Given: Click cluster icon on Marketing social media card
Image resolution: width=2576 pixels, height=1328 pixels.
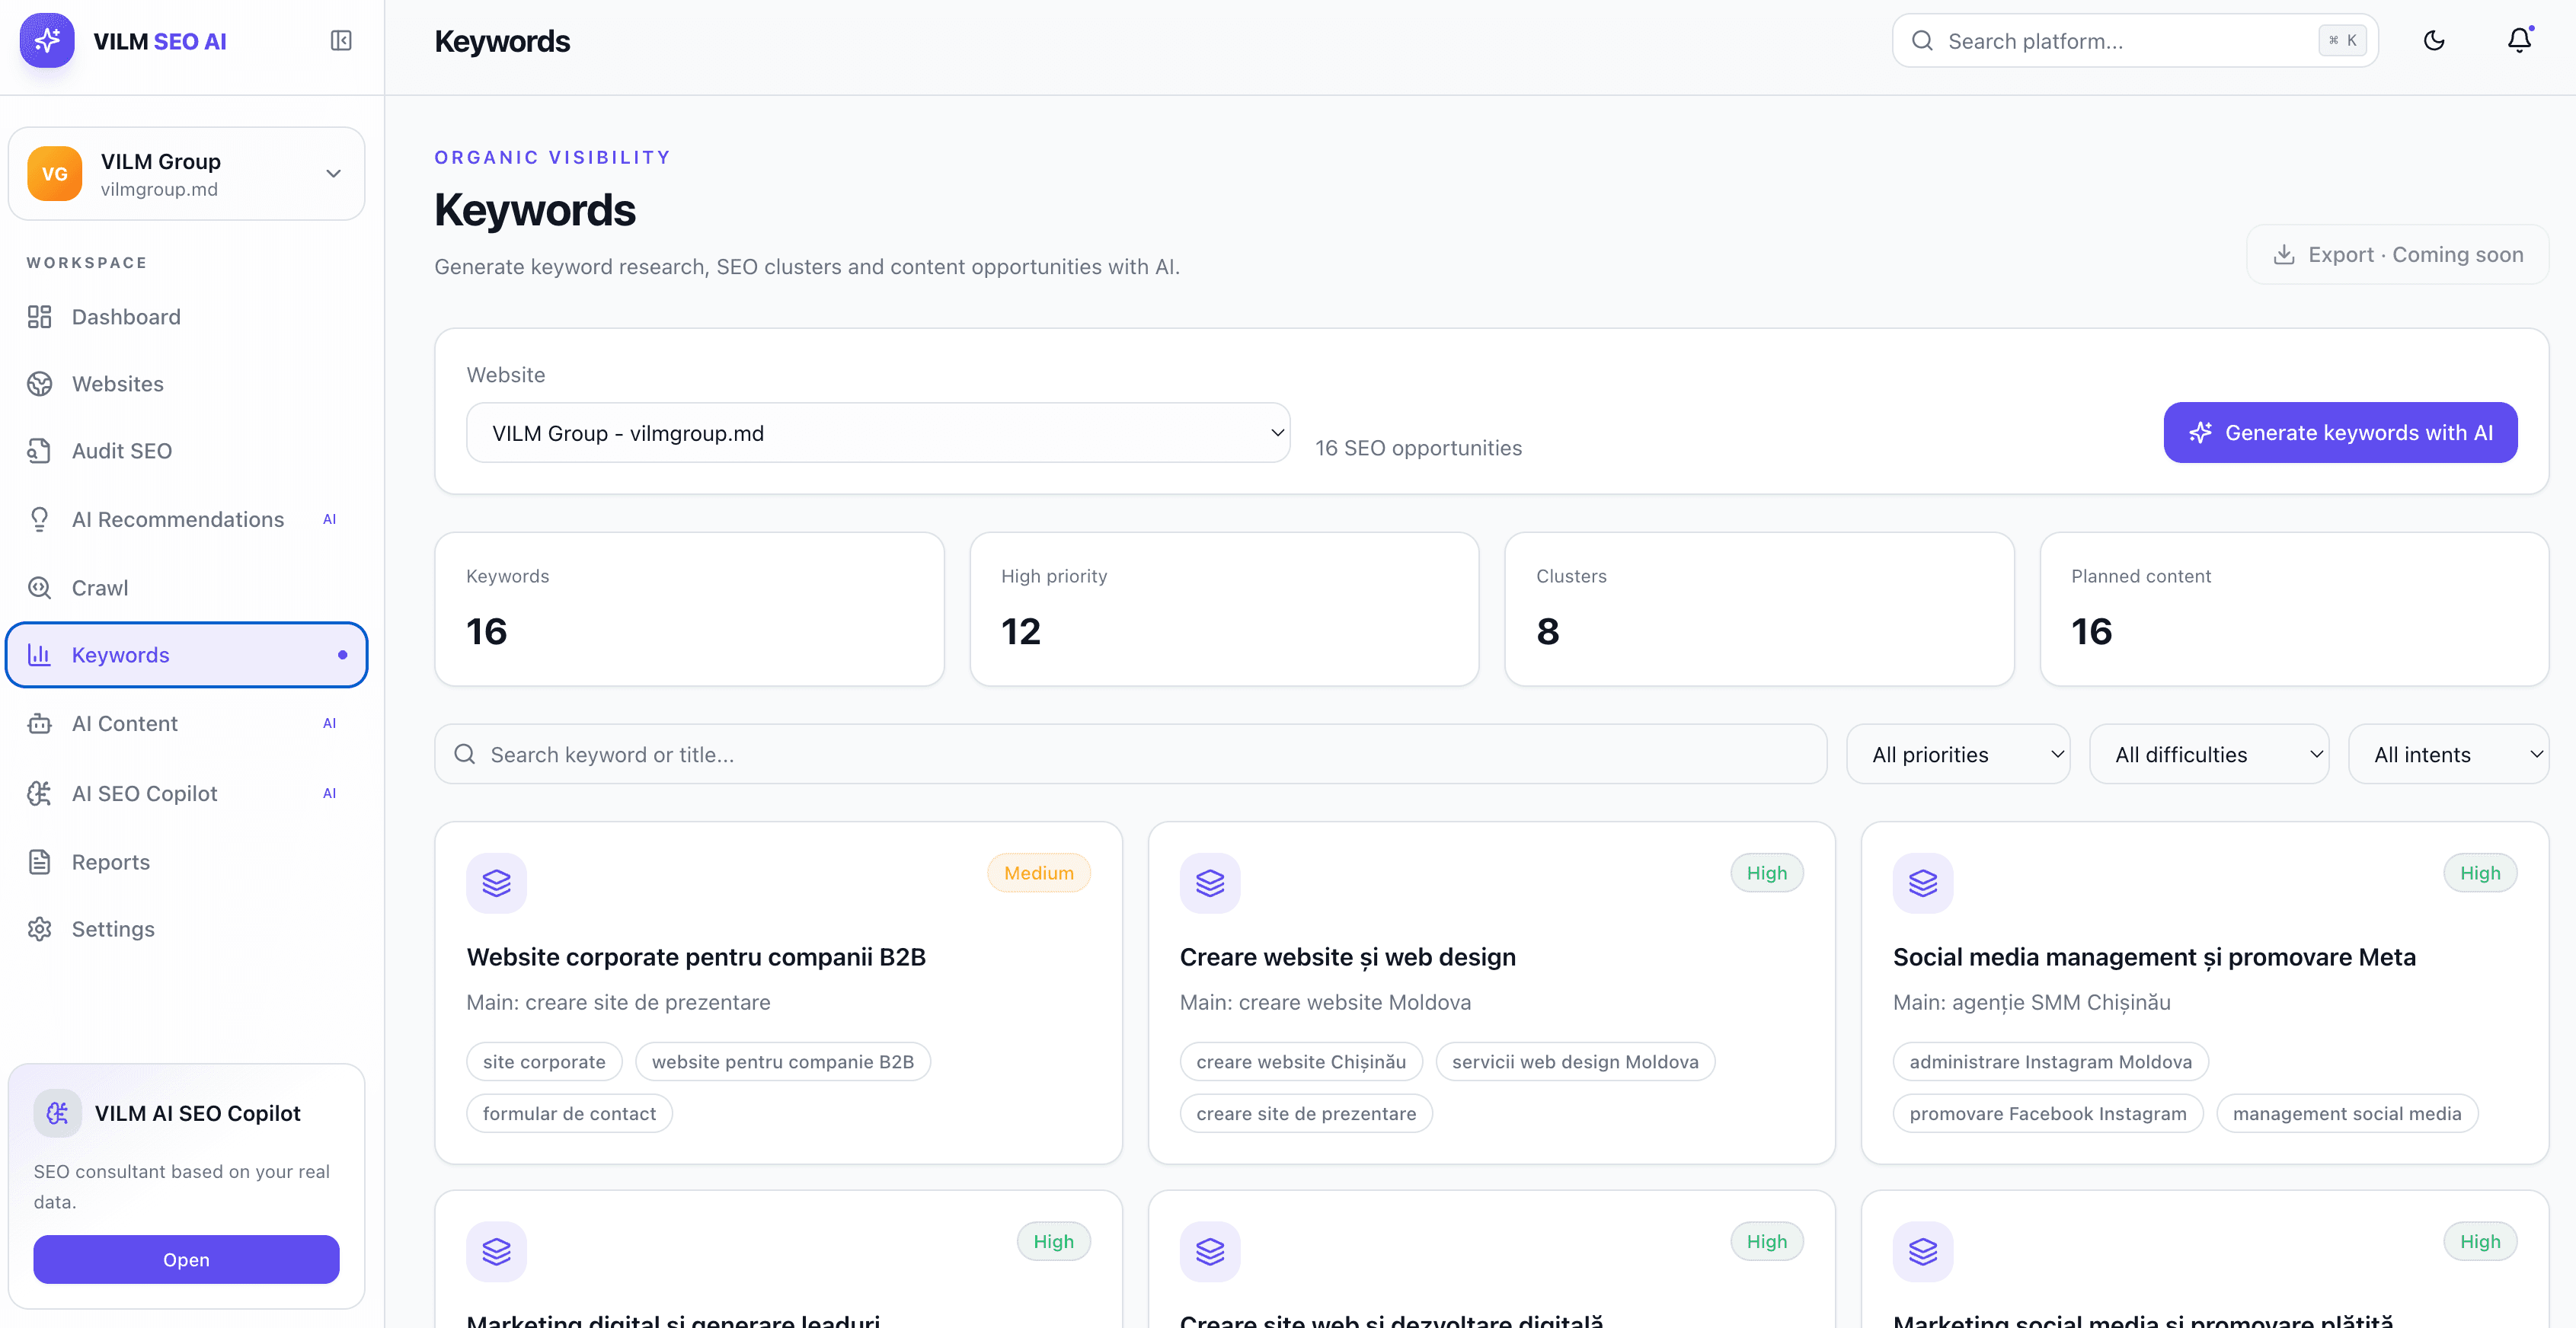Looking at the screenshot, I should (1923, 1251).
